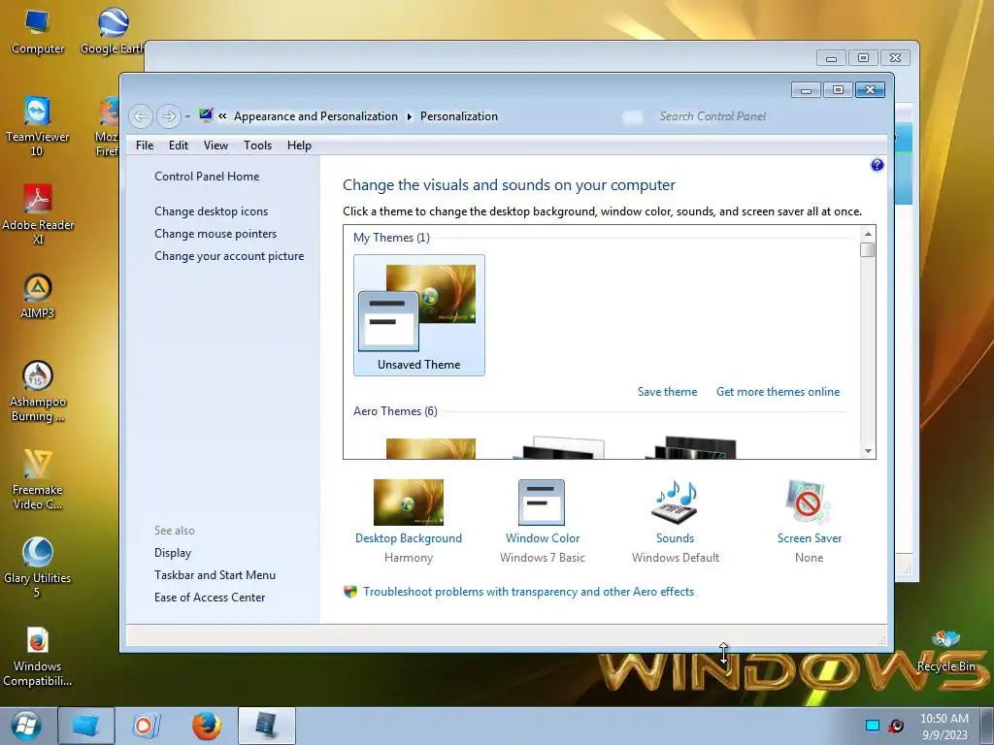Open the Recycle Bin
The width and height of the screenshot is (994, 745).
click(x=945, y=651)
